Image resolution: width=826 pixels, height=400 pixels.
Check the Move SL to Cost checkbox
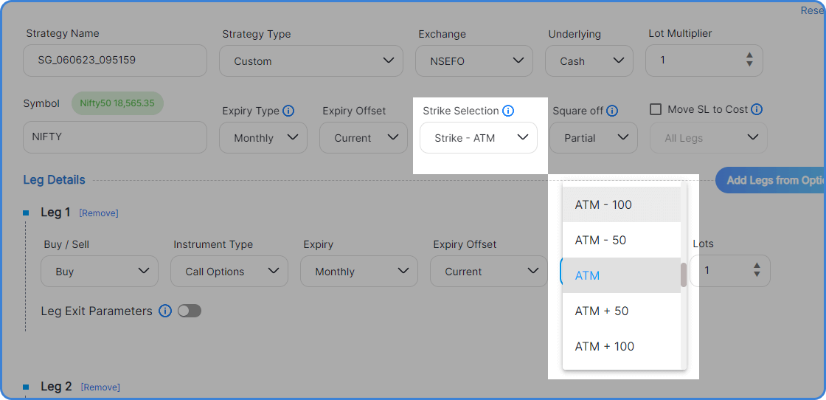tap(656, 110)
